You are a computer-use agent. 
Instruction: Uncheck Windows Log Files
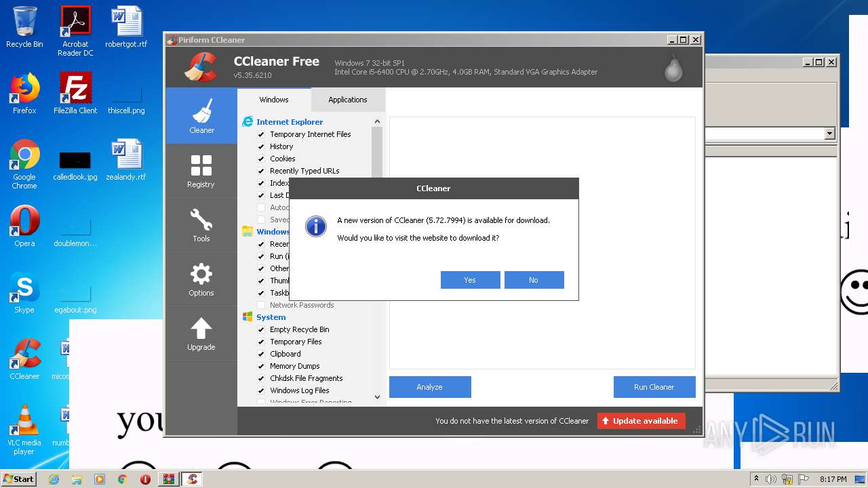pos(261,390)
